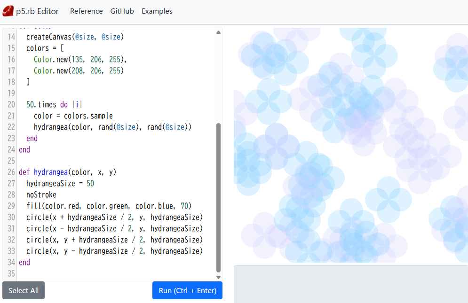This screenshot has height=303, width=468.
Task: Click line number 14 in gutter
Action: pyautogui.click(x=11, y=37)
